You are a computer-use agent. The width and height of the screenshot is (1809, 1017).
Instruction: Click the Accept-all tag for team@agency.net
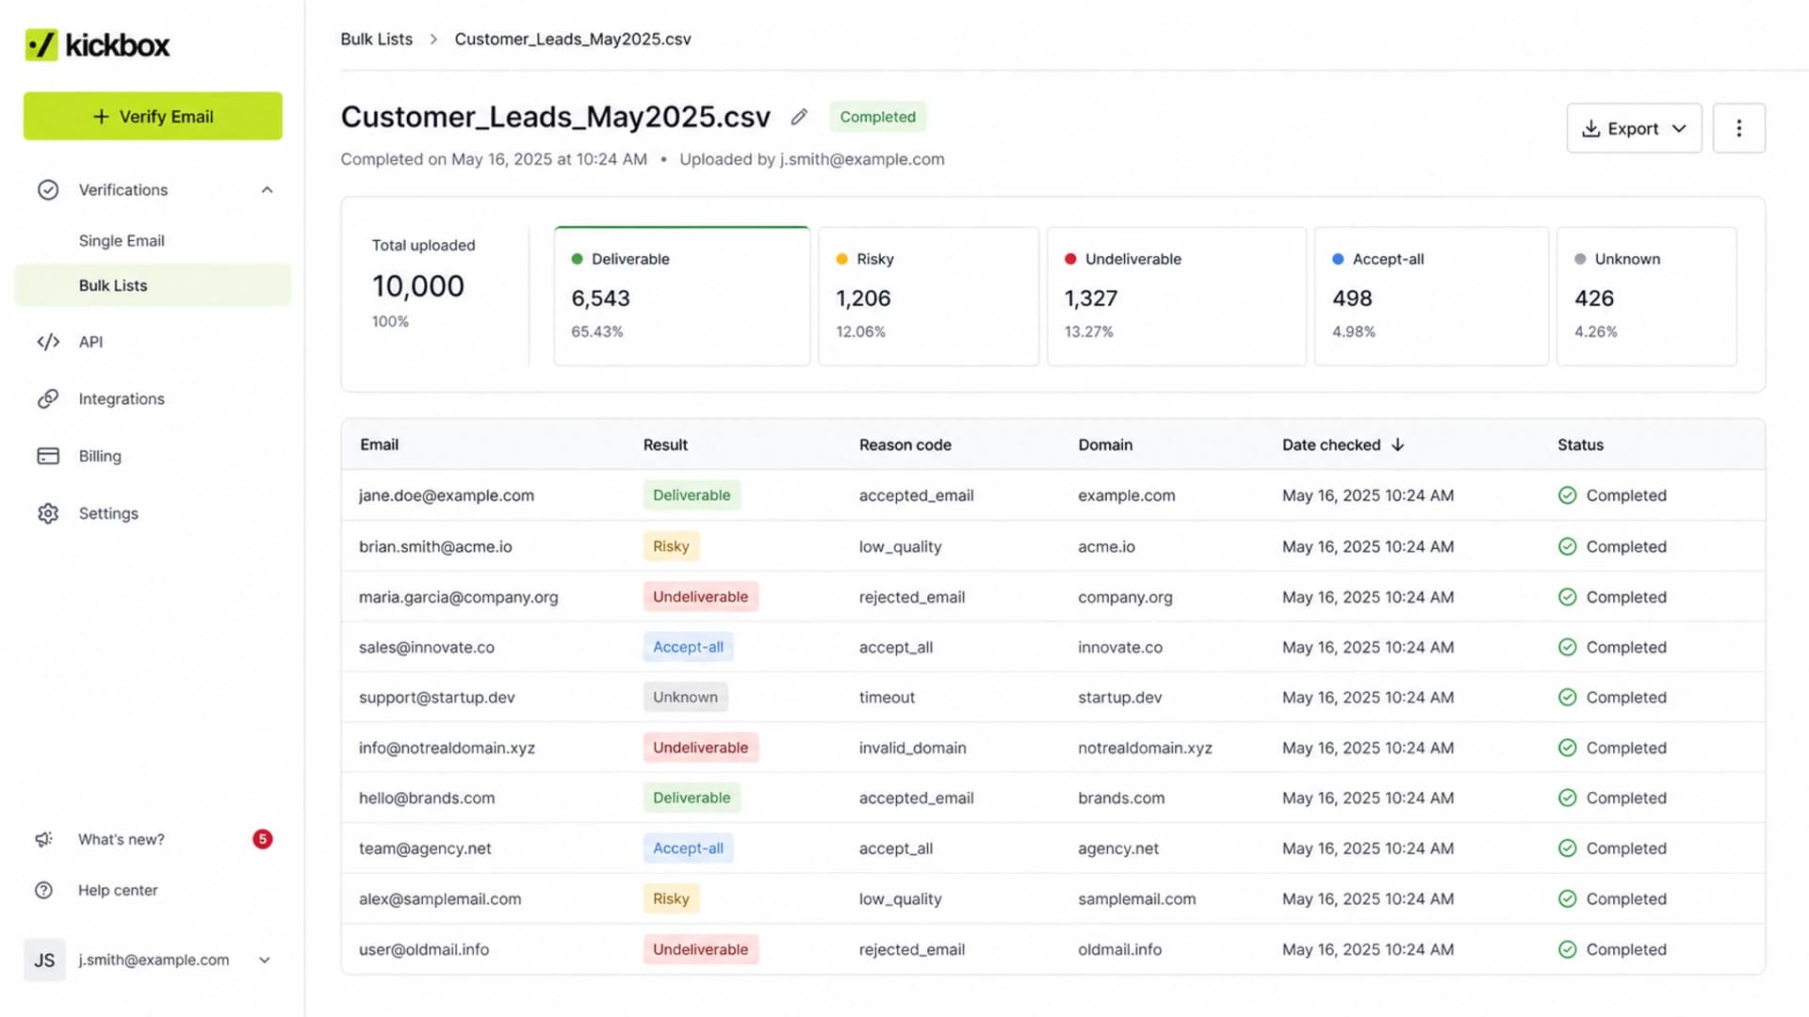(x=688, y=848)
